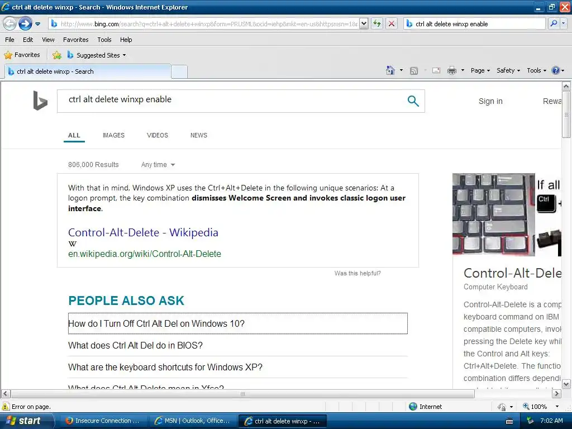Switch to VIDEOS results tab
Image resolution: width=572 pixels, height=429 pixels.
pyautogui.click(x=157, y=135)
